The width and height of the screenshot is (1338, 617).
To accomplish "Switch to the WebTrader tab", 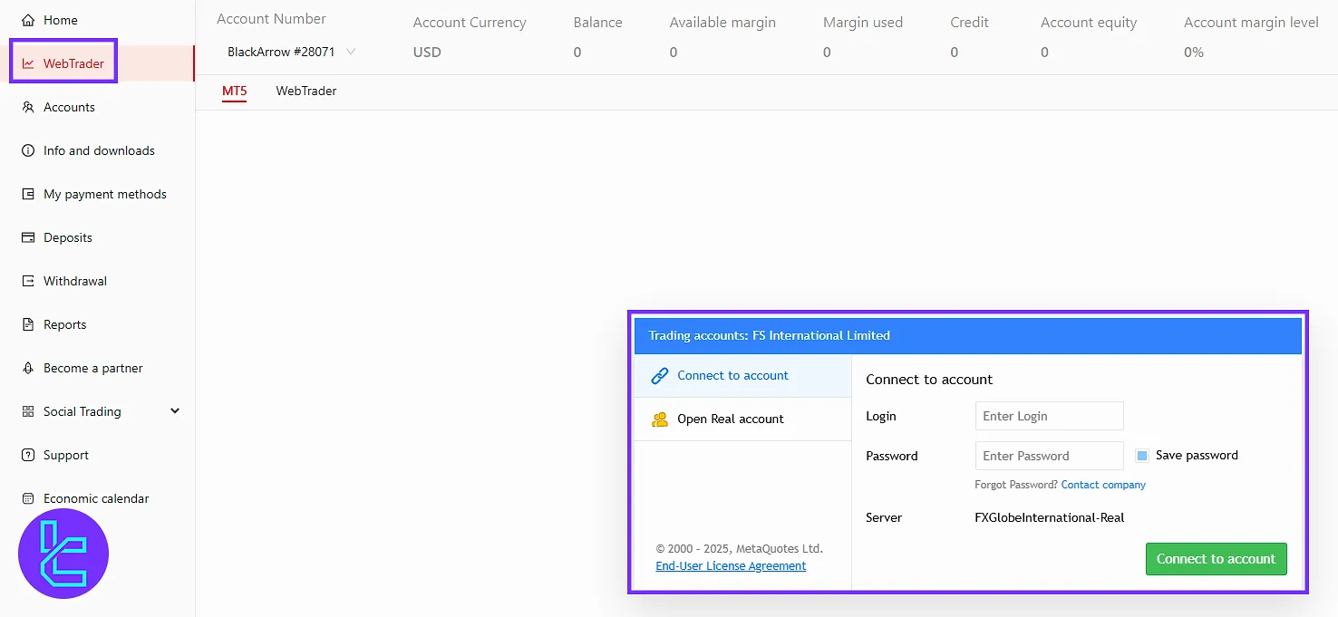I will (306, 91).
